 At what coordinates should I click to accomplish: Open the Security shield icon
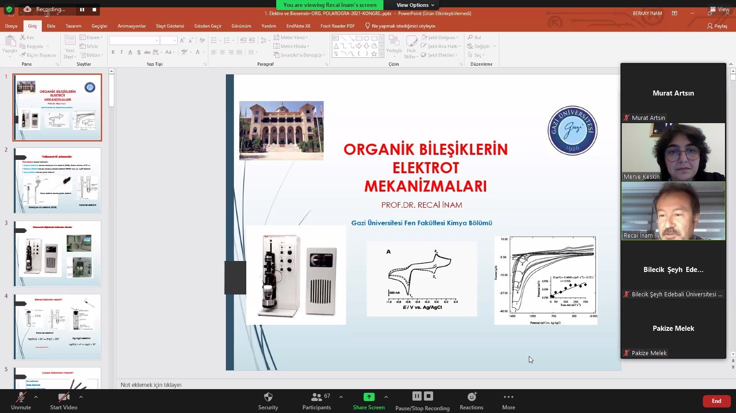(268, 397)
